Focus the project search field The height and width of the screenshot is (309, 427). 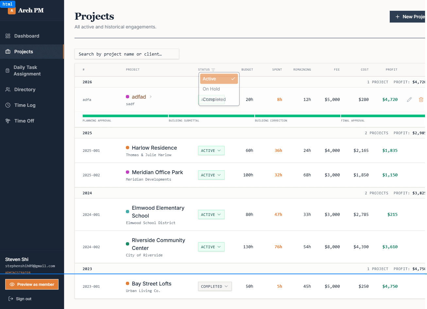127,54
